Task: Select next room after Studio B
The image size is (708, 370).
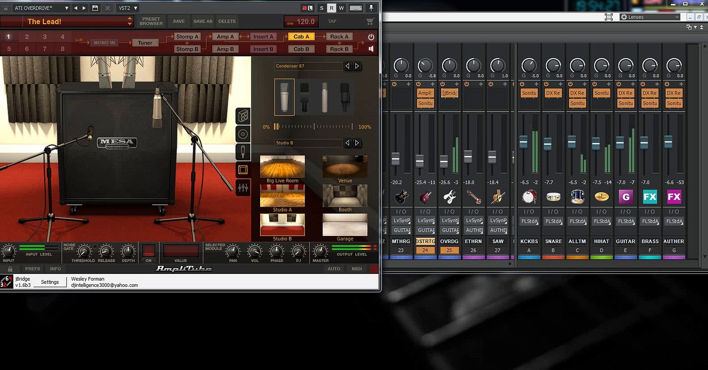Action: 357,143
